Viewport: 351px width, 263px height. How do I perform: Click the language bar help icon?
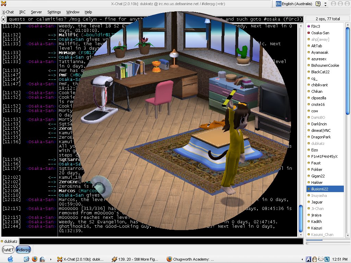[318, 4]
